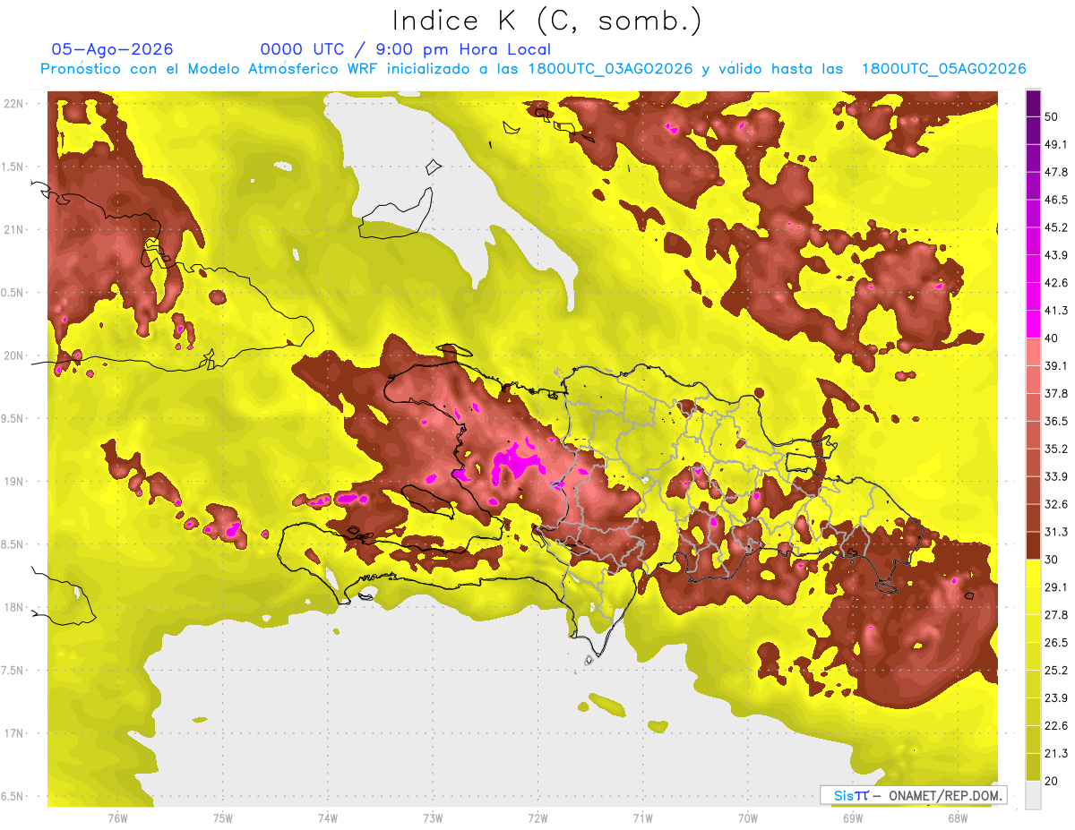Click the '0000 UTC / 9:00 pm Hora Local' text
The image size is (1075, 830).
click(x=406, y=49)
